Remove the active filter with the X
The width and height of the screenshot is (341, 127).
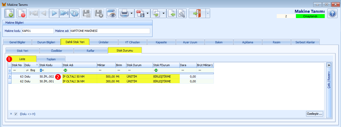tap(11, 114)
